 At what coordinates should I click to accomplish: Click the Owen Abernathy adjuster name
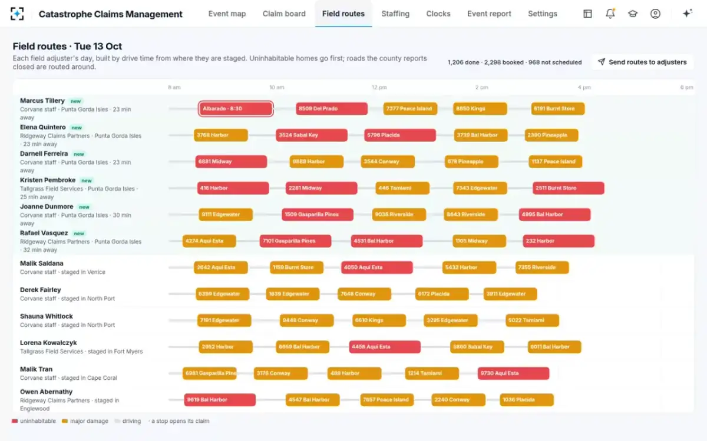pos(47,392)
